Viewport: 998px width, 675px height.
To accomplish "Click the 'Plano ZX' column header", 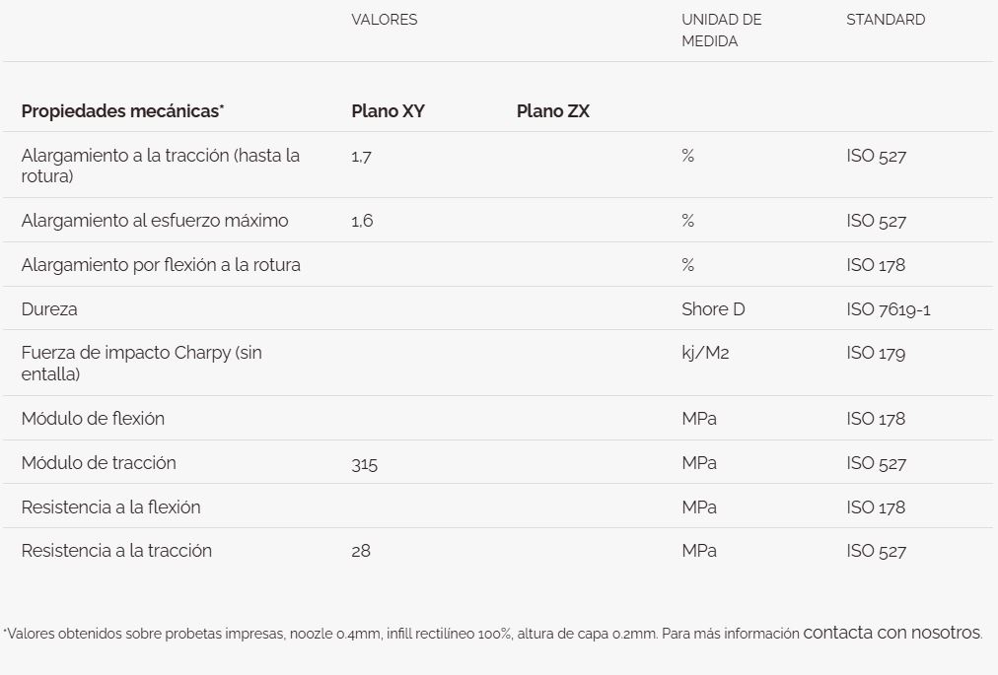I will click(552, 110).
